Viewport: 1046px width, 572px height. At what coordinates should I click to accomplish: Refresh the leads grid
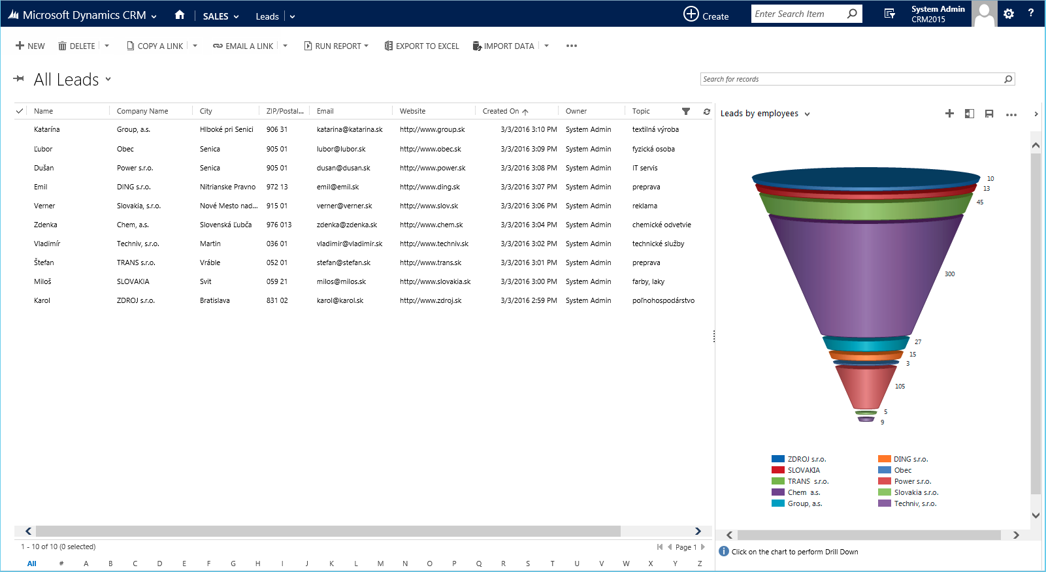pos(706,112)
